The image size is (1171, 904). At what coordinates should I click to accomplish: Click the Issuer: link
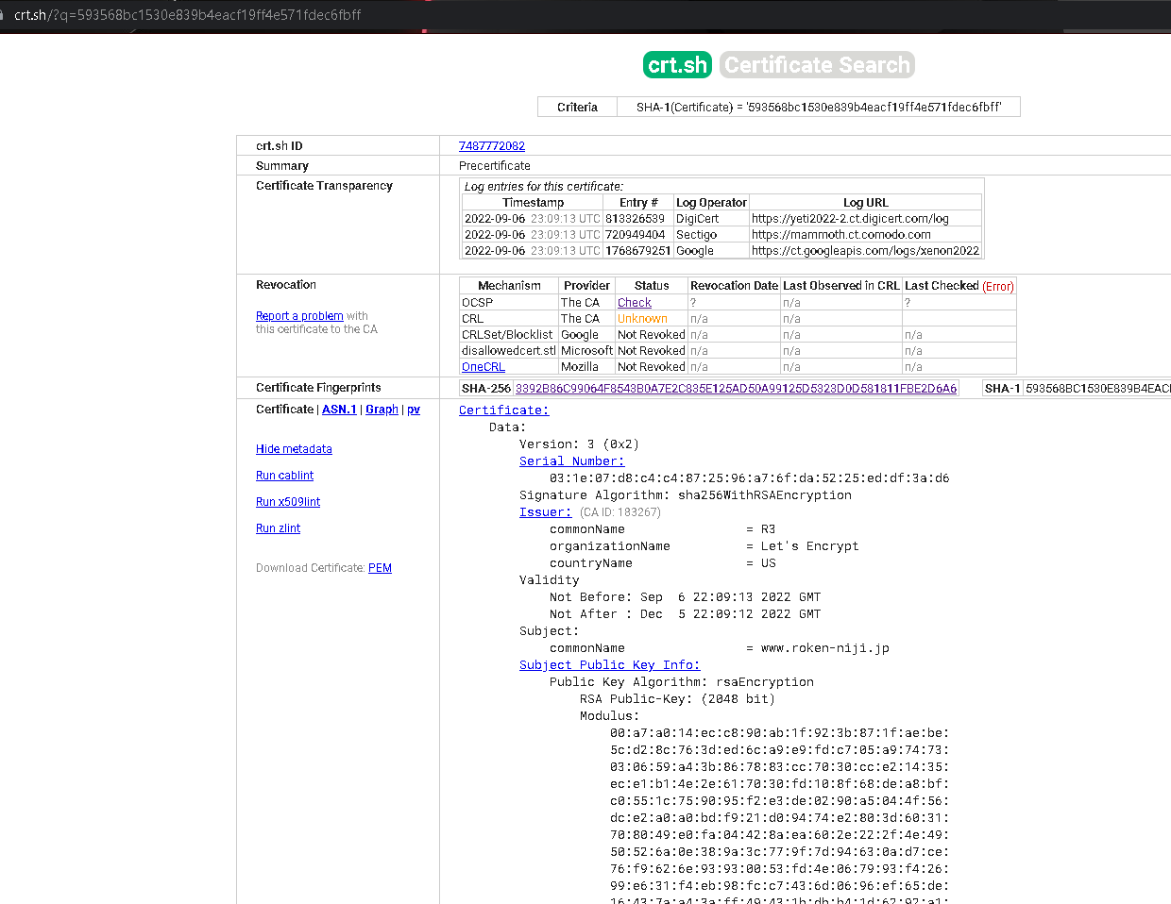pos(545,512)
